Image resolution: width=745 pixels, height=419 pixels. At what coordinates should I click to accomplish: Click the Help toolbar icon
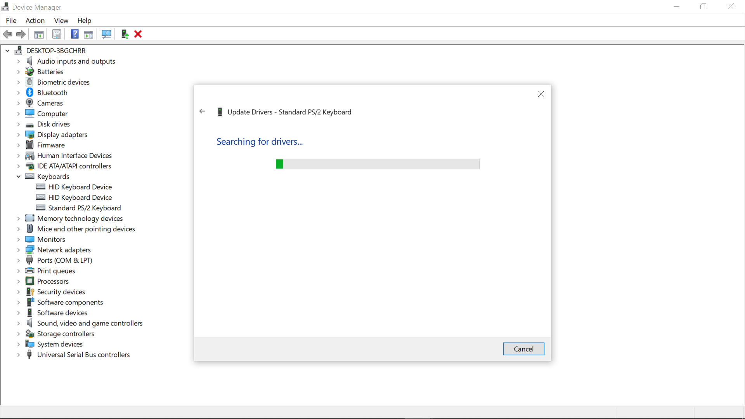(x=74, y=34)
